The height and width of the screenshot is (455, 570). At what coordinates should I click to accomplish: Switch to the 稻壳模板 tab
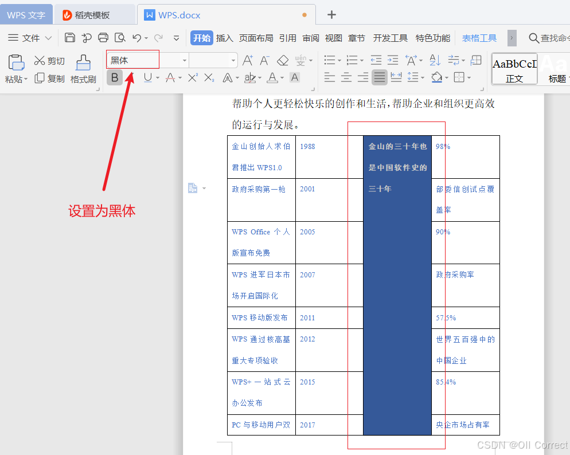(x=95, y=15)
